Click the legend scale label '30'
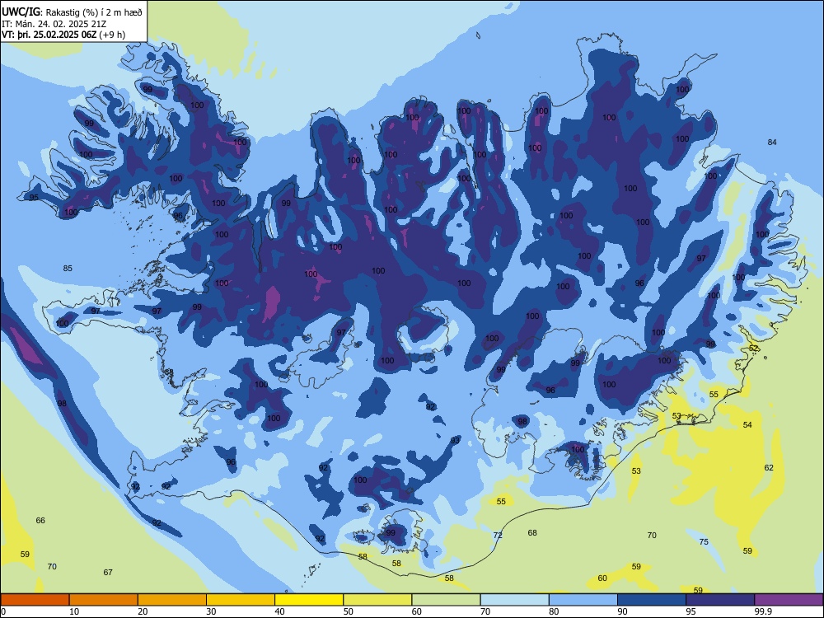 click(211, 611)
